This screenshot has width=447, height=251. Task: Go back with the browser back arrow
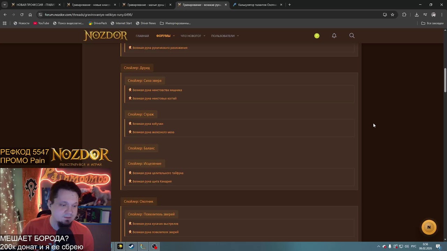point(5,15)
